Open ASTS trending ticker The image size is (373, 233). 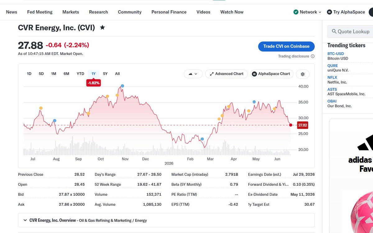point(332,89)
